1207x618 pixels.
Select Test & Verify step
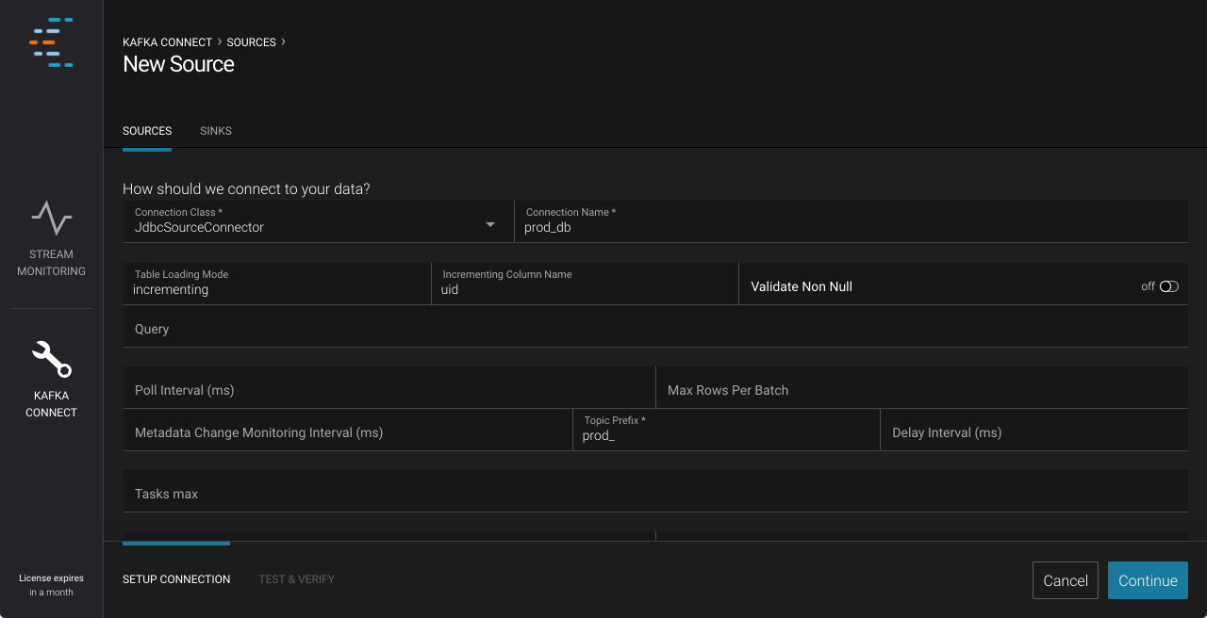tap(297, 579)
